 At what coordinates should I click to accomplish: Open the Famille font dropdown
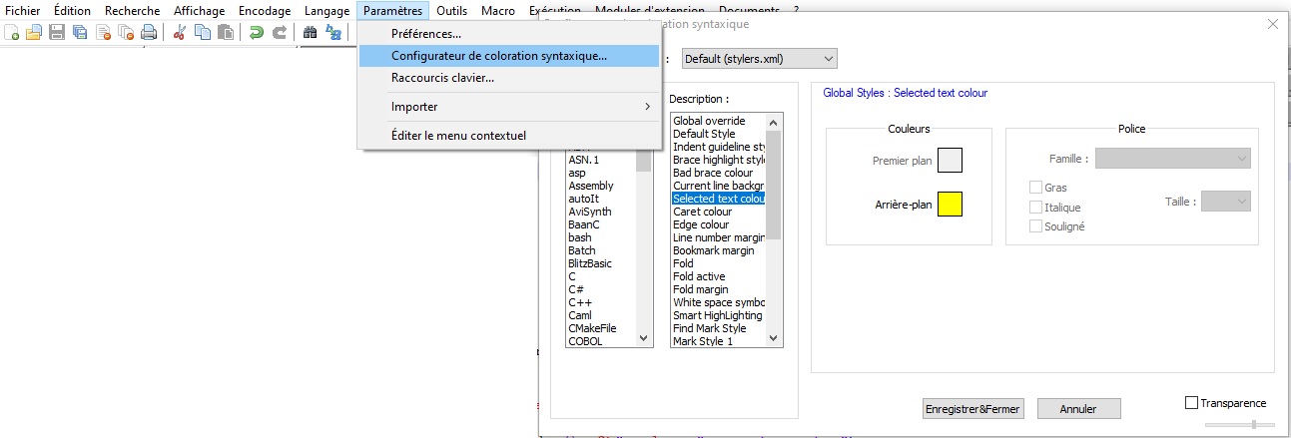[1173, 158]
